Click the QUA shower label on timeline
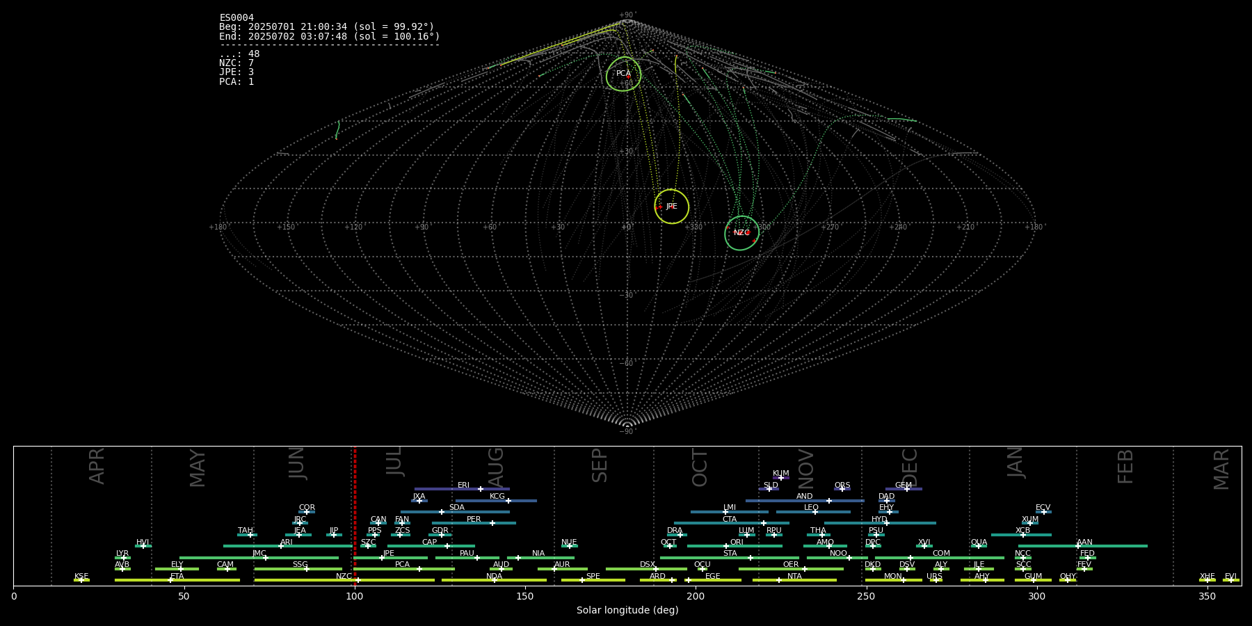Screen dimensions: 1252x626 979,543
